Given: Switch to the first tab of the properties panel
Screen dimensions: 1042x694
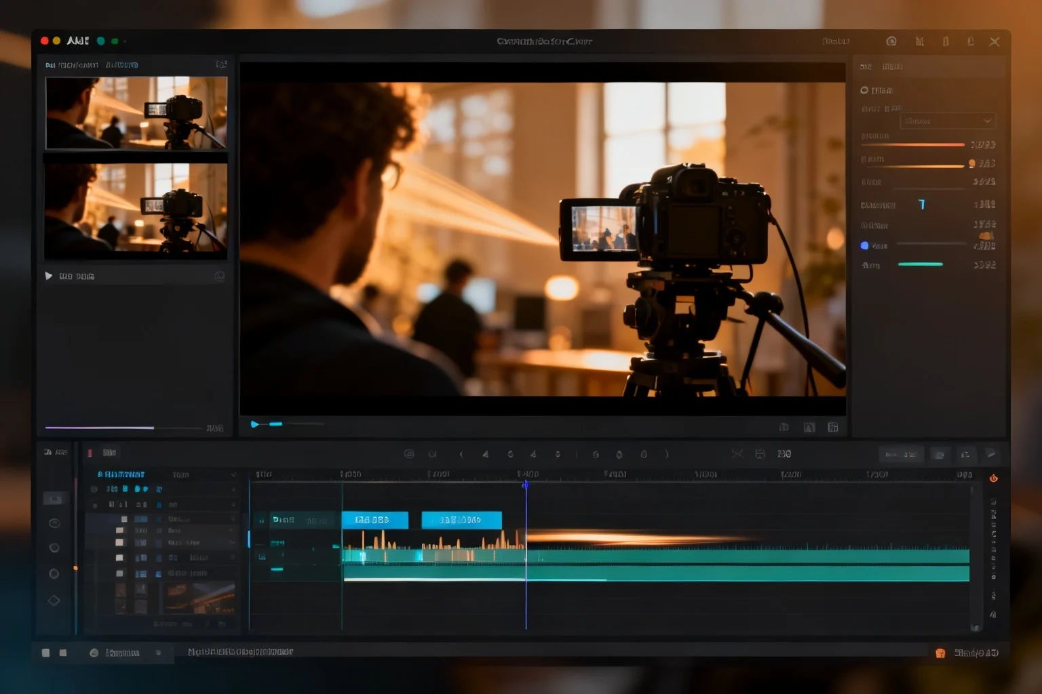Looking at the screenshot, I should [866, 66].
